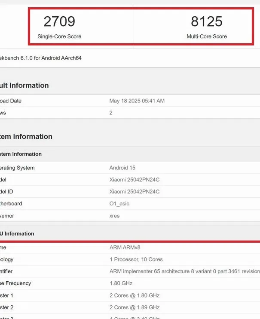Screen dimensions: 260x319
Task: Click the CPU Information table header
Action: pyautogui.click(x=17, y=234)
